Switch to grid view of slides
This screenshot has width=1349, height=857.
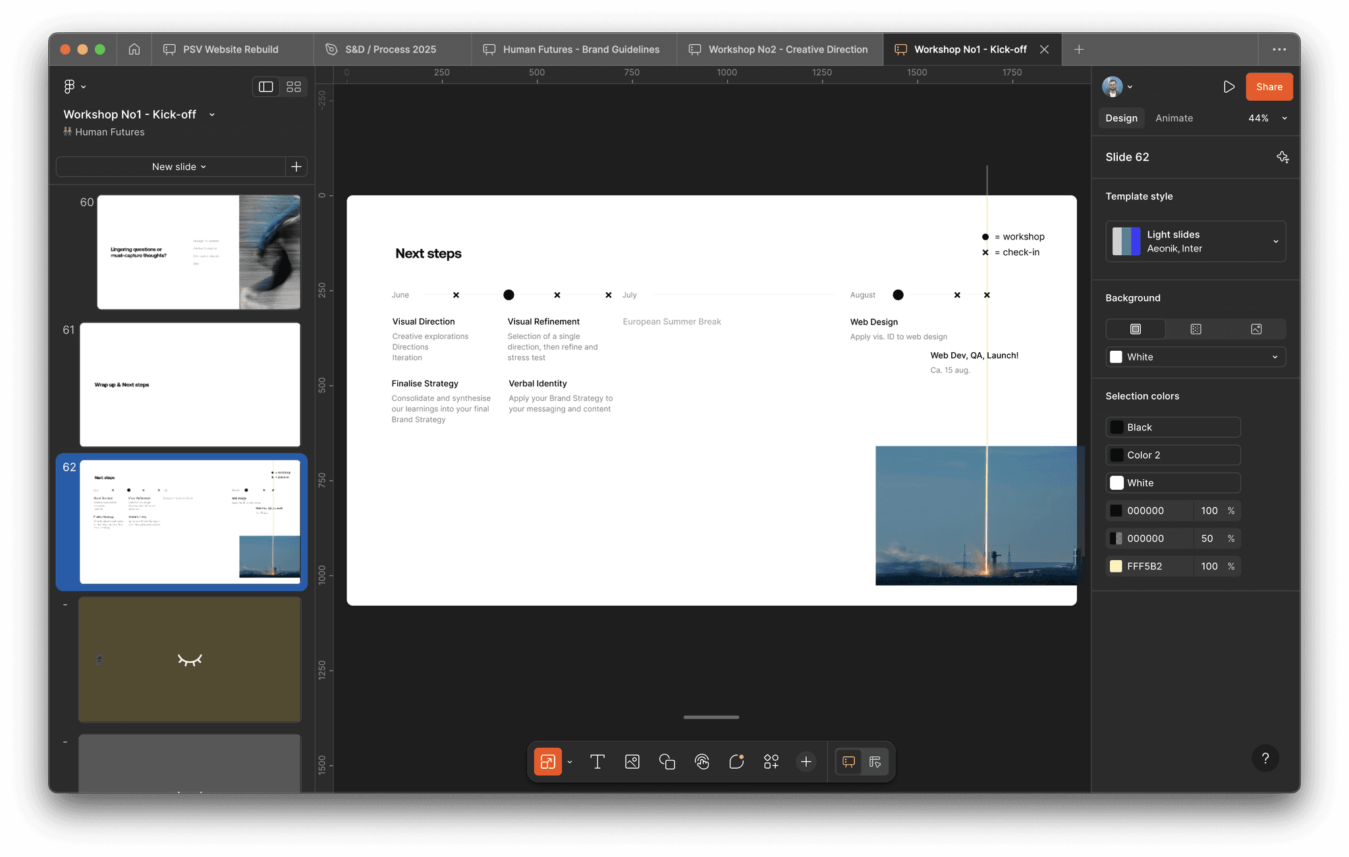(294, 87)
